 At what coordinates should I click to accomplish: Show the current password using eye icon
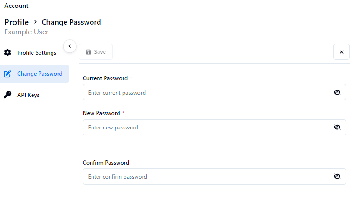[x=337, y=92]
